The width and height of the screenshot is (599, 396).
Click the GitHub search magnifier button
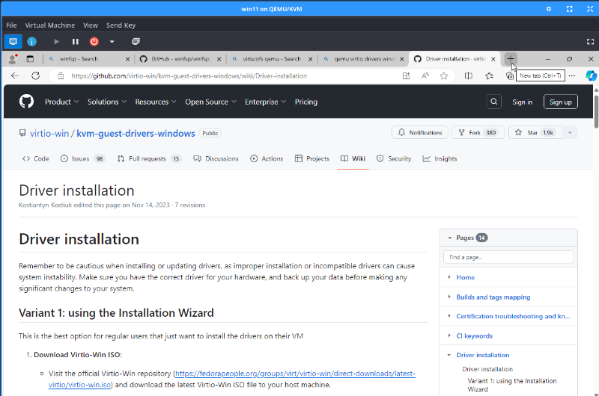[494, 102]
